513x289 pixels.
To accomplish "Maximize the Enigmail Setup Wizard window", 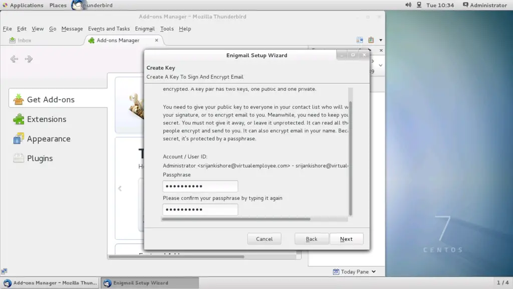I will [x=353, y=55].
